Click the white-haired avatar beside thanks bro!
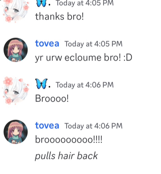Image resolution: width=161 pixels, height=174 pixels. point(16,11)
